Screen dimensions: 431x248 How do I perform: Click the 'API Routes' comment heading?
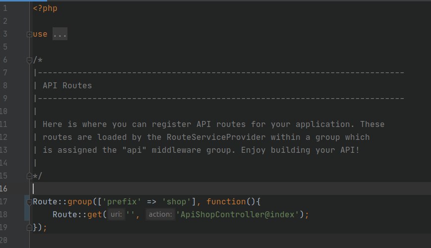[x=67, y=85]
